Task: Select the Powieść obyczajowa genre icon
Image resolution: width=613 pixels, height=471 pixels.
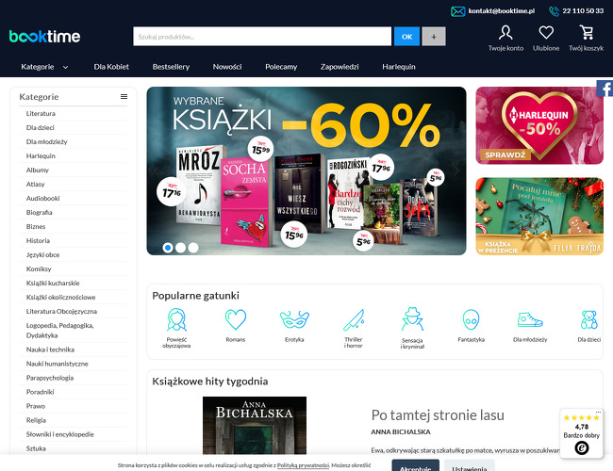Action: pos(176,319)
